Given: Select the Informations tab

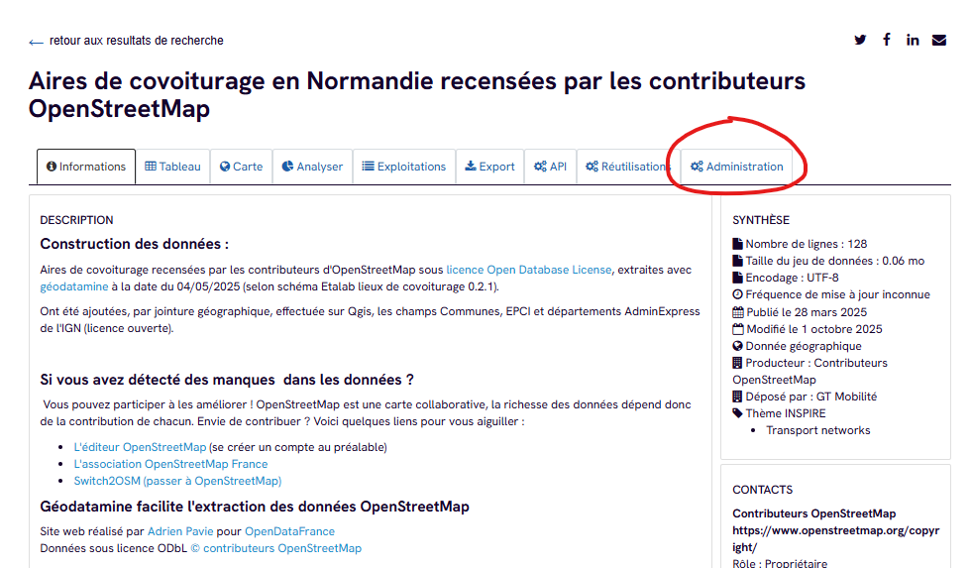Looking at the screenshot, I should [x=86, y=167].
